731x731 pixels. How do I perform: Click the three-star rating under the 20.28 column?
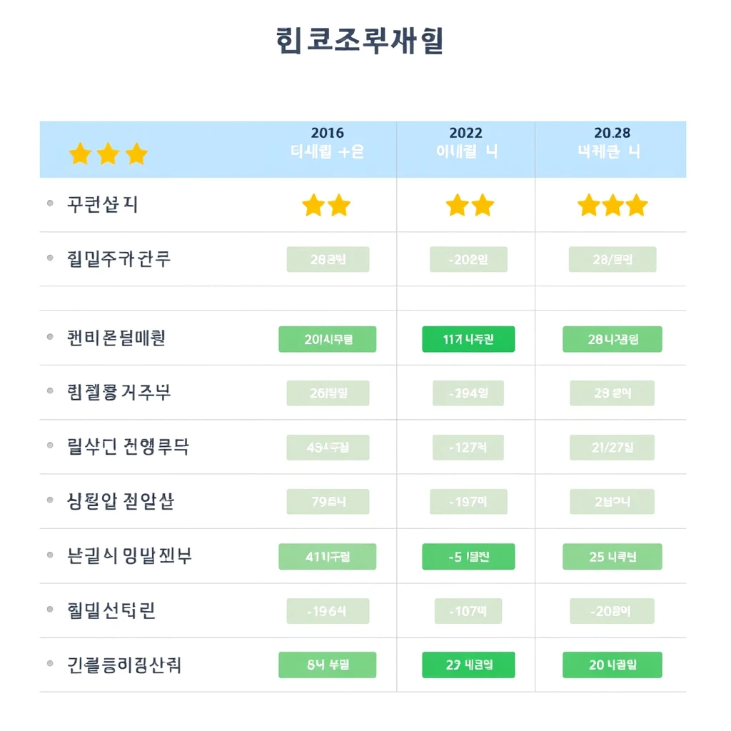(612, 206)
